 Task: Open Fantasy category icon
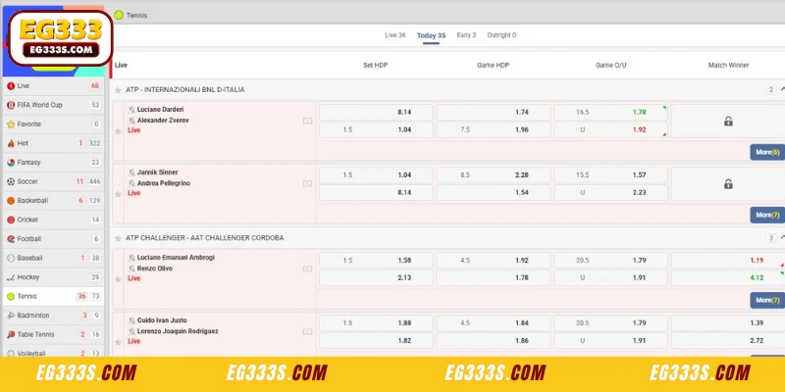coord(11,163)
